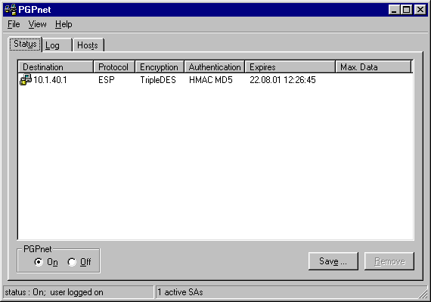This screenshot has height=302, width=431.
Task: Open the Help menu
Action: click(64, 24)
